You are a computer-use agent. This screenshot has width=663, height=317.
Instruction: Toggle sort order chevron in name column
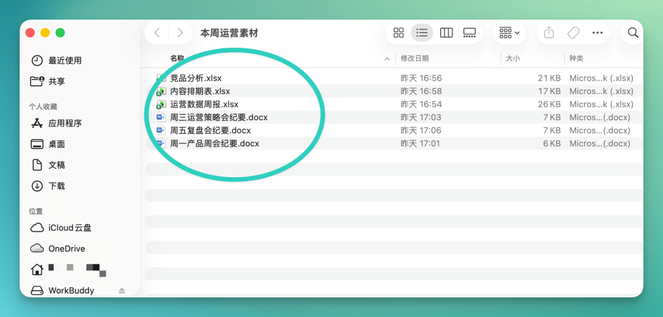pos(387,59)
